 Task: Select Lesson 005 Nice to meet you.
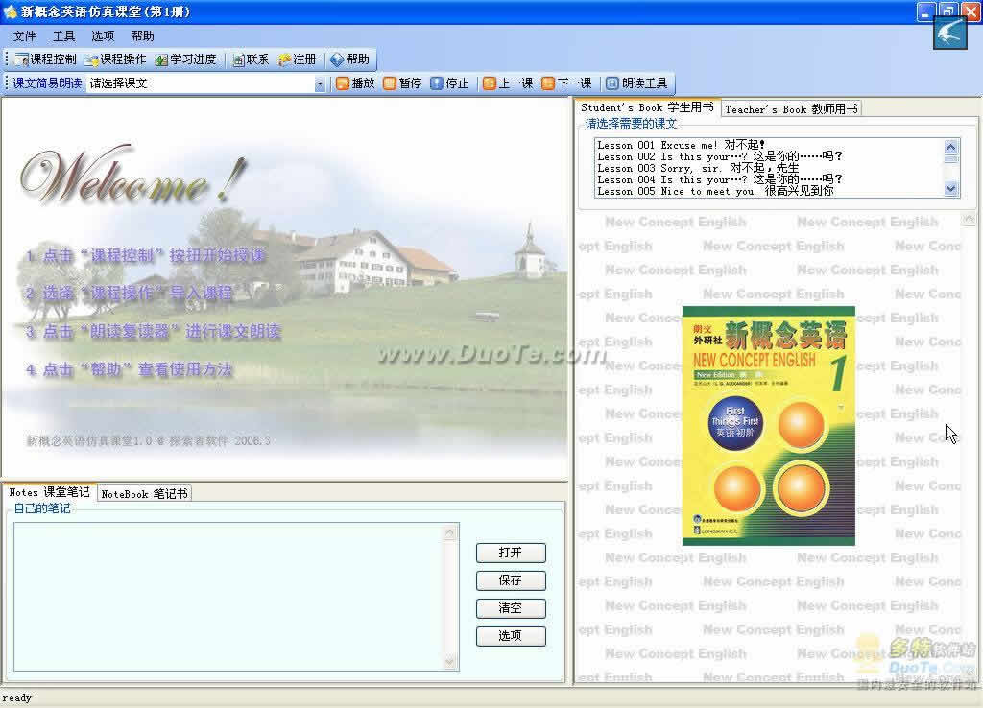pyautogui.click(x=715, y=191)
